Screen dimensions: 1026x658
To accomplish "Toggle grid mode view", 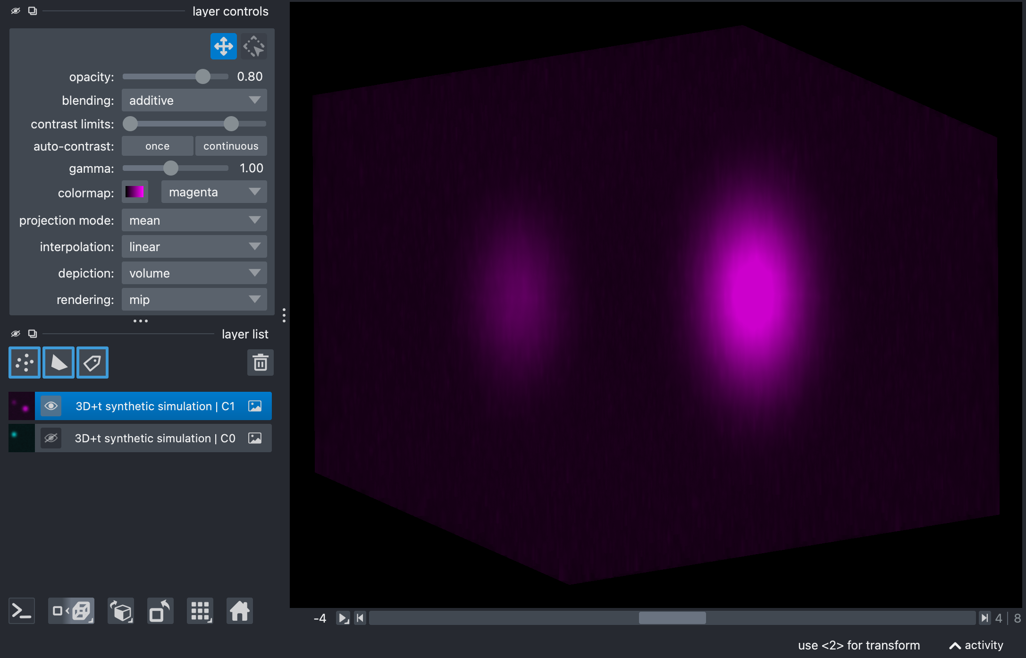I will pyautogui.click(x=200, y=611).
